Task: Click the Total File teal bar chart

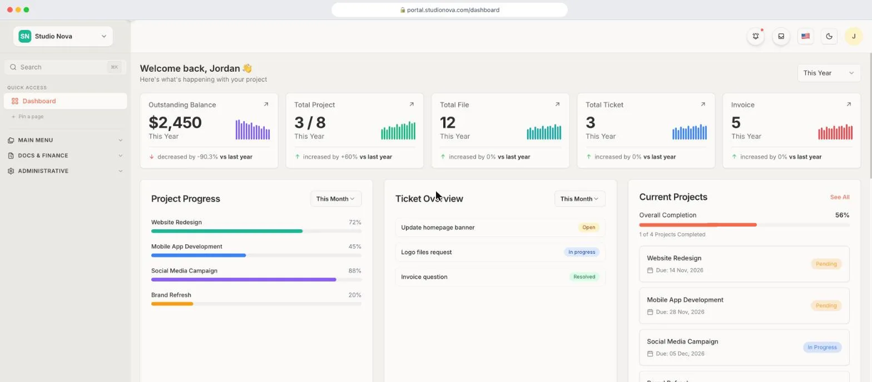Action: click(x=544, y=132)
